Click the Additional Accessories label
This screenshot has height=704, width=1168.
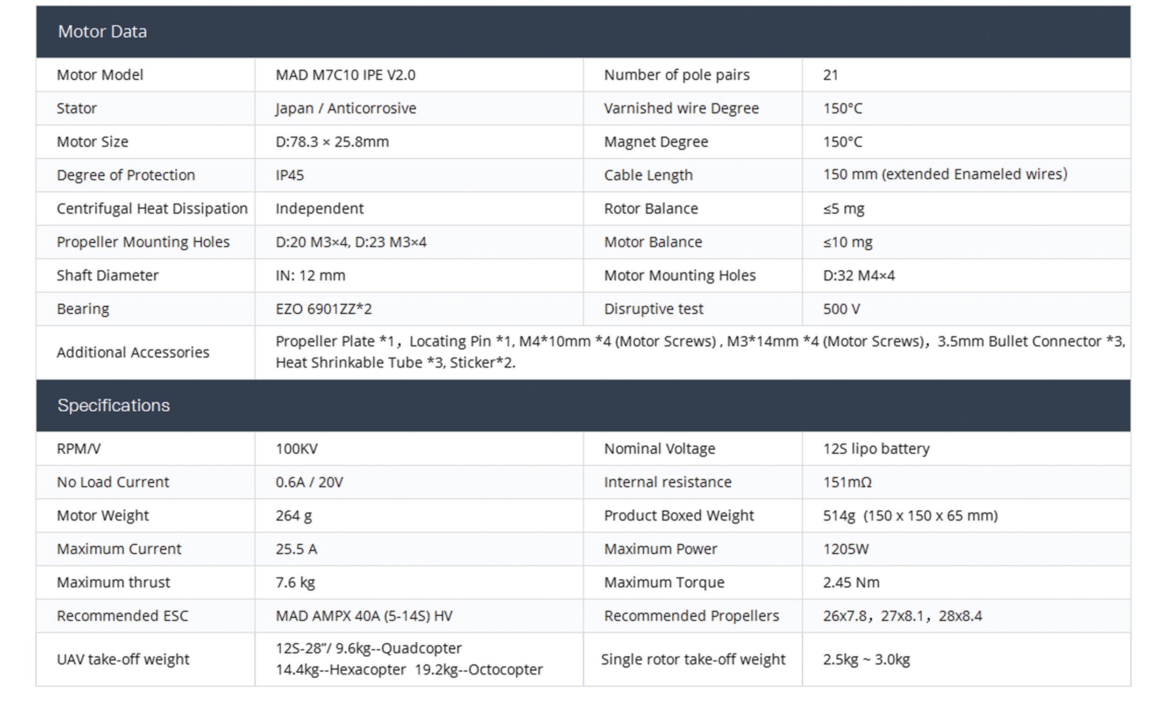coord(133,352)
